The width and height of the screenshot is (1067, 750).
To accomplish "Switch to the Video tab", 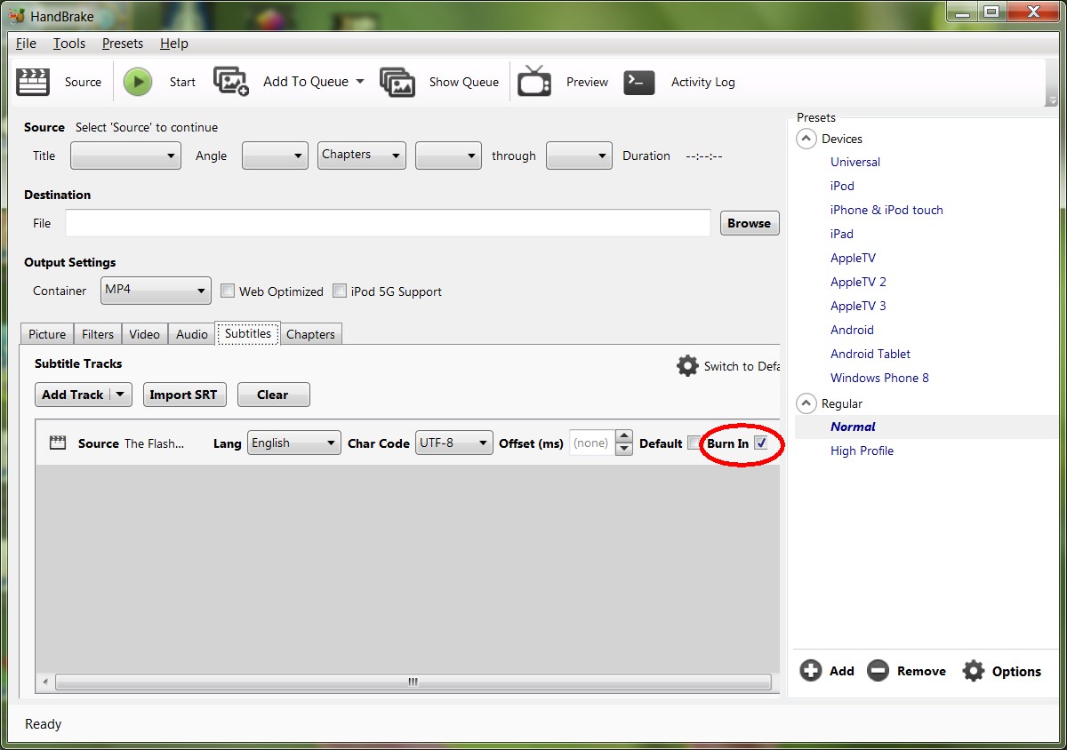I will (144, 334).
